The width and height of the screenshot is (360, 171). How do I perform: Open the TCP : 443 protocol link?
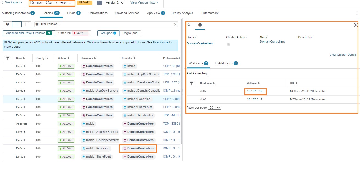tap(171, 116)
